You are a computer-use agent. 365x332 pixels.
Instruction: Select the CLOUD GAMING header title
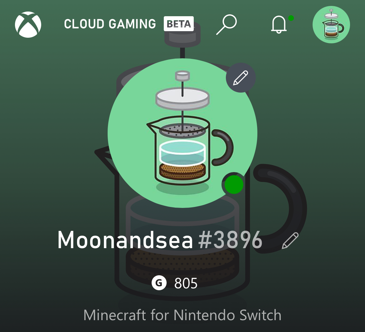[x=110, y=24]
